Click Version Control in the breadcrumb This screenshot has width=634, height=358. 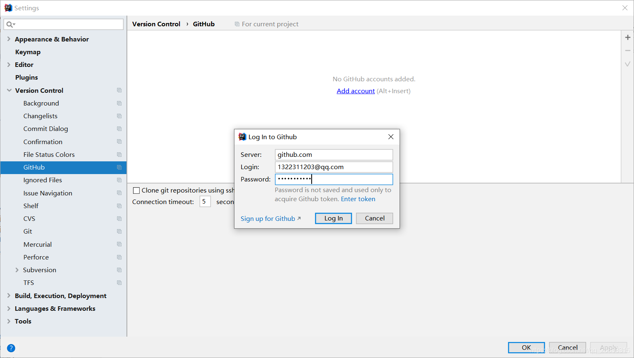click(x=156, y=24)
